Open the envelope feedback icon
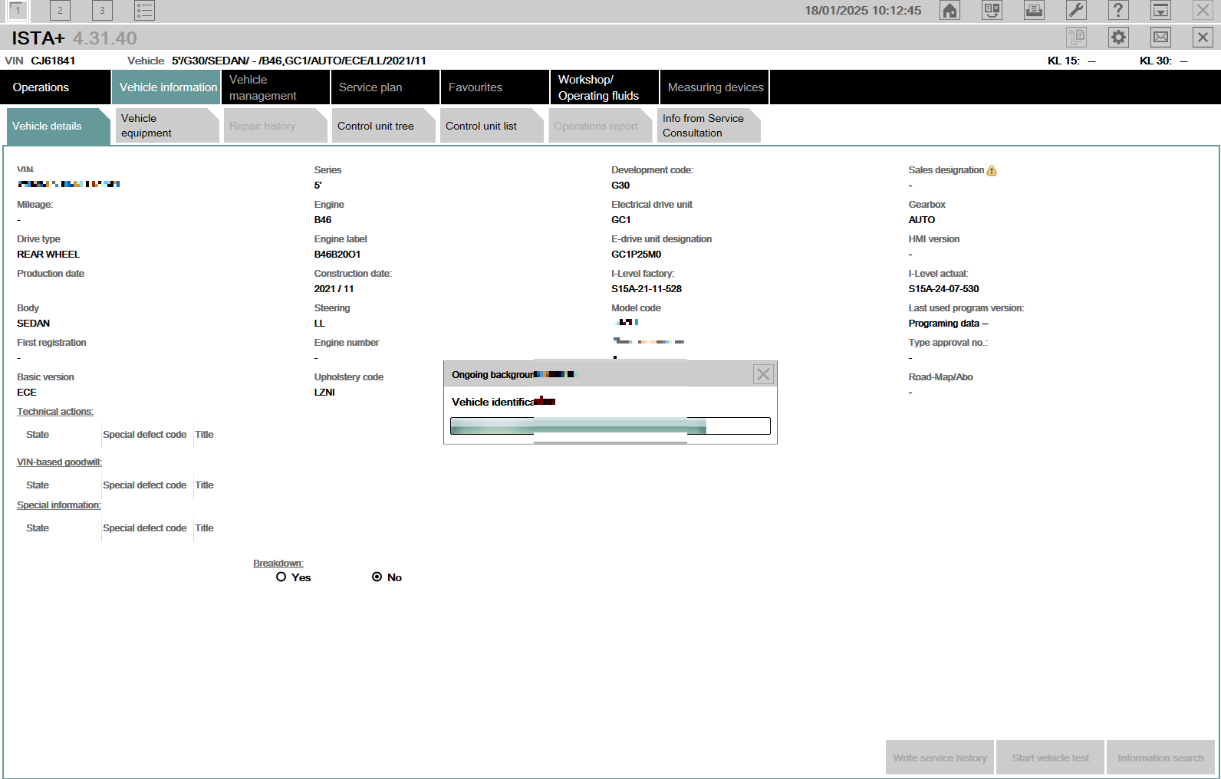 point(1160,37)
